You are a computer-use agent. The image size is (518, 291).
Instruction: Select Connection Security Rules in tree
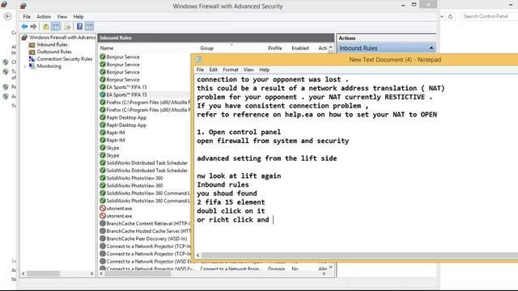[x=65, y=59]
